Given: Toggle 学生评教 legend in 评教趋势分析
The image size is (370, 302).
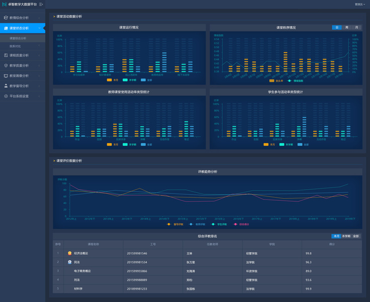Looking at the screenshot, I should tap(219, 224).
